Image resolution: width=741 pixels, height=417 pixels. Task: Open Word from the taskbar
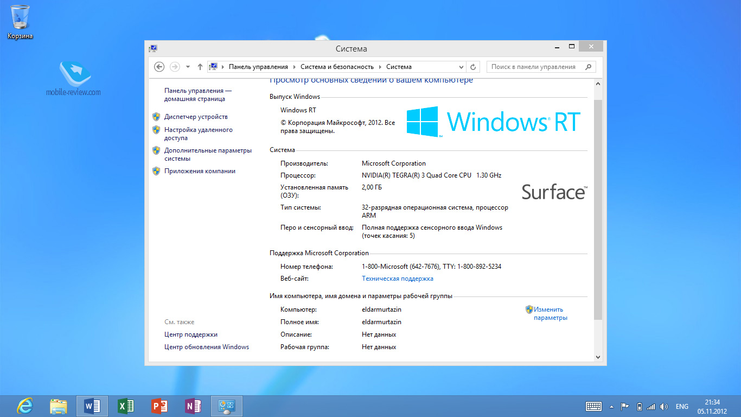pyautogui.click(x=92, y=406)
